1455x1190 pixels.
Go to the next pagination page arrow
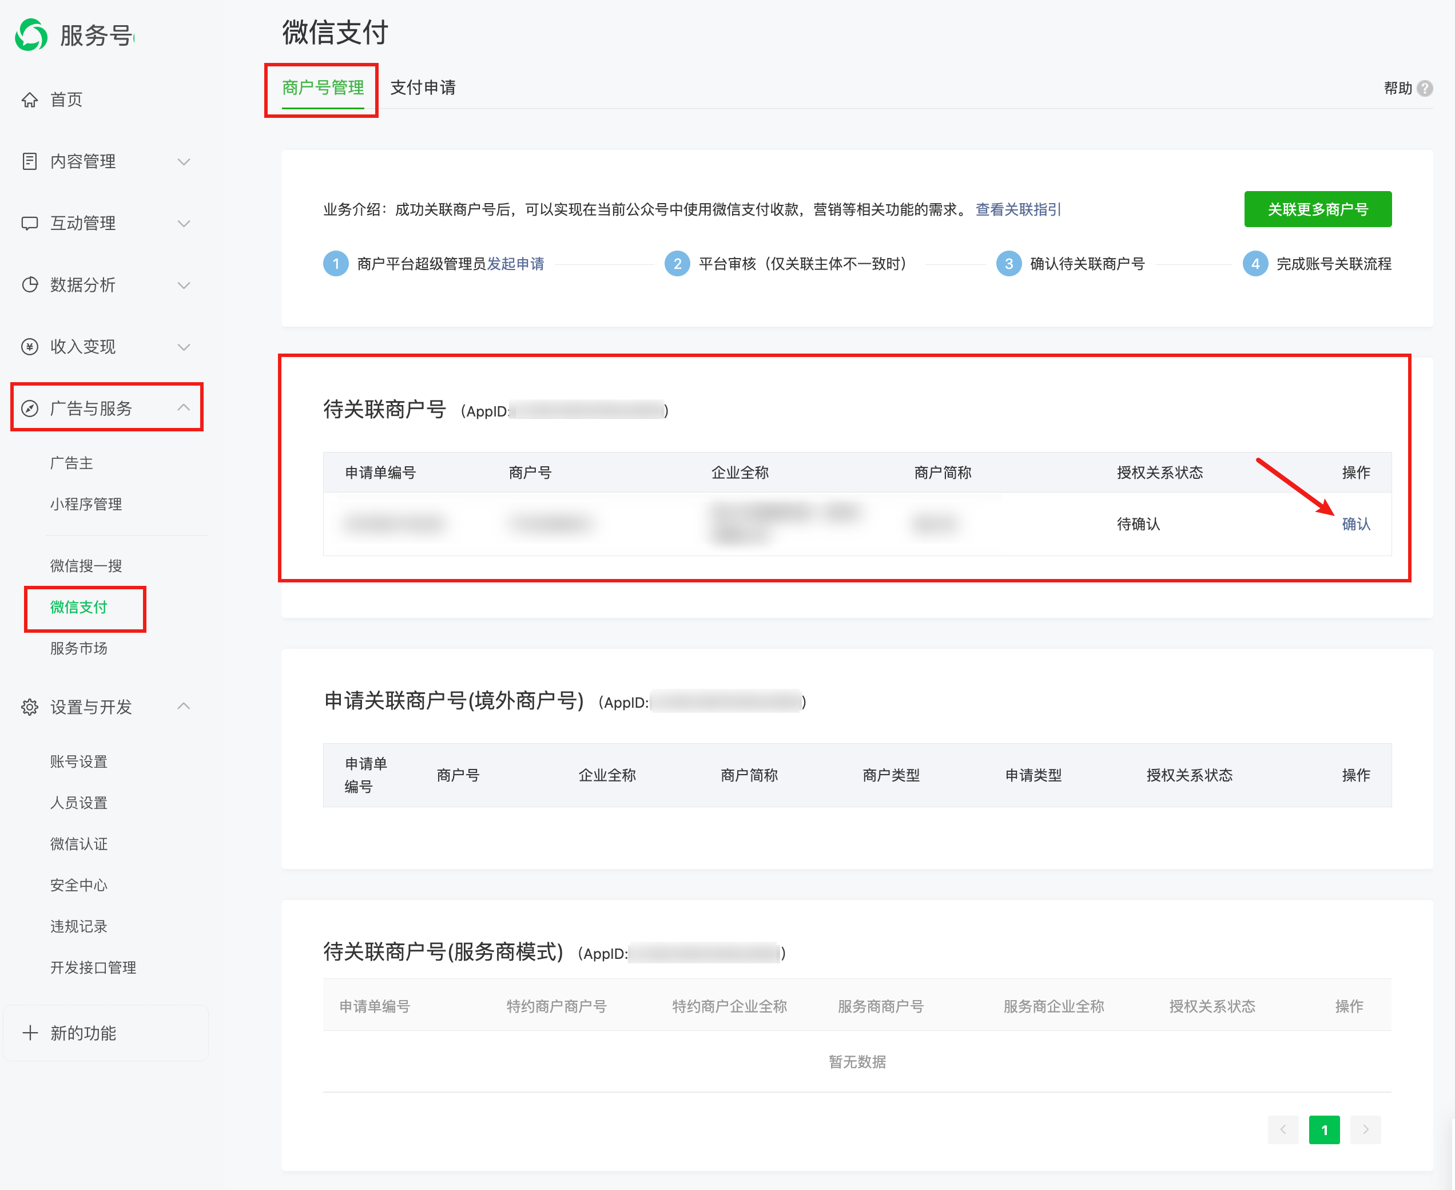(1365, 1130)
